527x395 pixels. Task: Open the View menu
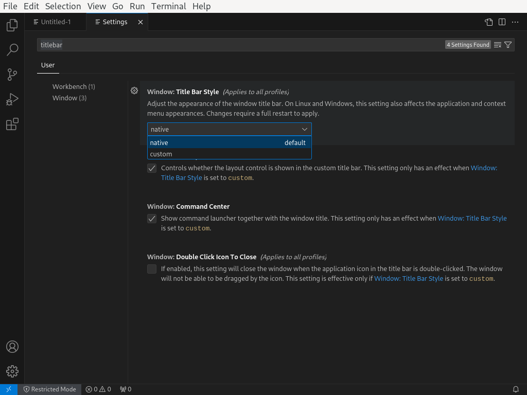click(96, 6)
